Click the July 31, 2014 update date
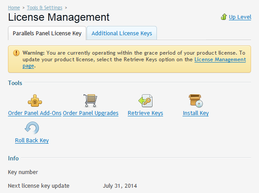The width and height of the screenshot is (259, 193). (120, 186)
